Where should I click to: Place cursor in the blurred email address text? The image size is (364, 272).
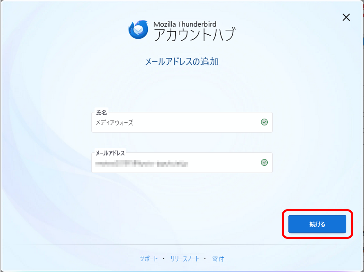142,164
